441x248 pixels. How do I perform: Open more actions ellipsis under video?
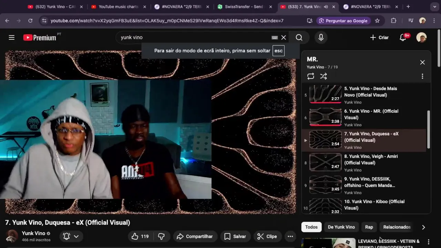(290, 236)
